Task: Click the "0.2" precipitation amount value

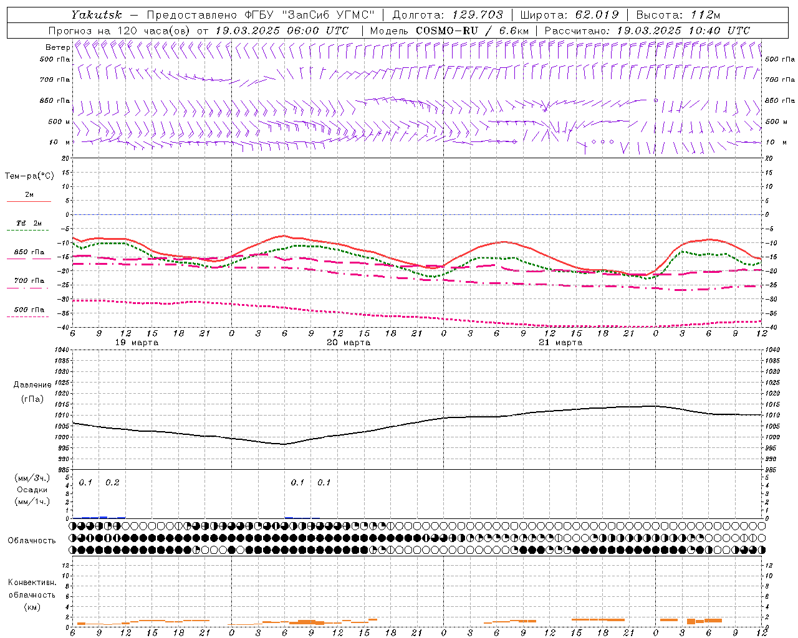Action: coord(112,483)
